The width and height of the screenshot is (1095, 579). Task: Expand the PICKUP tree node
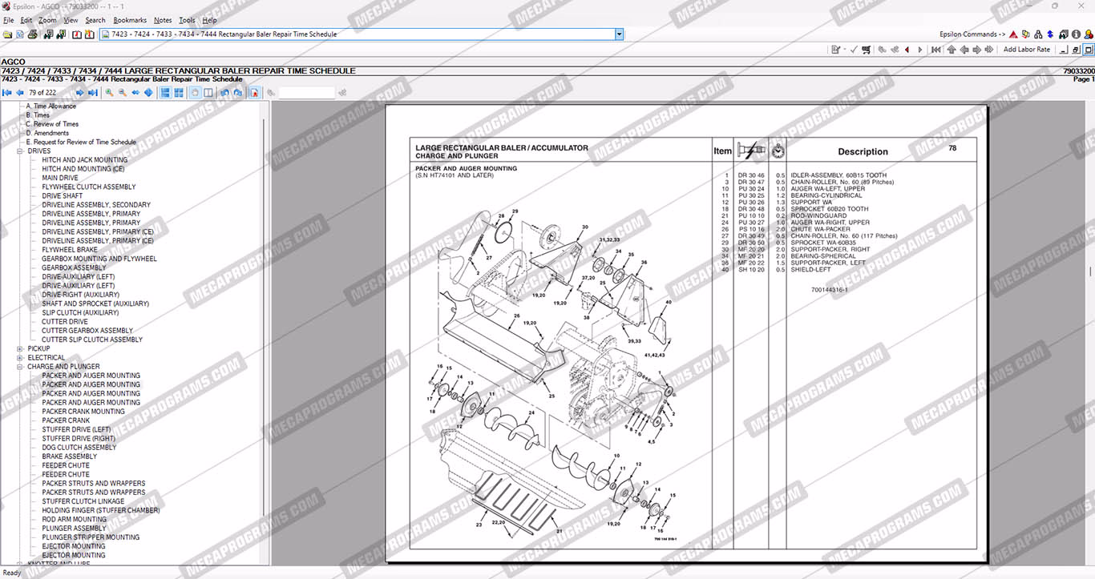(x=20, y=349)
